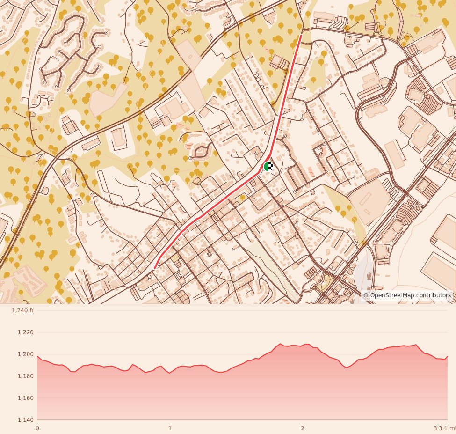
Task: Click the 1,180 elevation axis label
Action: pos(26,376)
